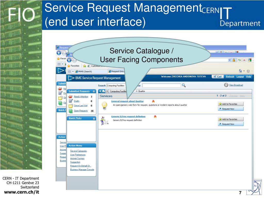The width and height of the screenshot is (264, 198).
Task: Open the Suggestion link
Action: click(75, 162)
